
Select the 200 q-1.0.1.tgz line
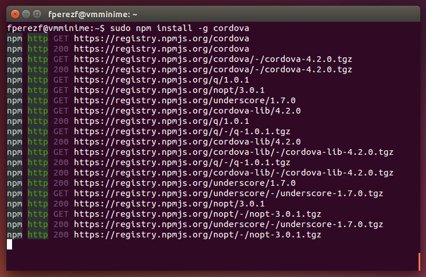tap(148, 162)
